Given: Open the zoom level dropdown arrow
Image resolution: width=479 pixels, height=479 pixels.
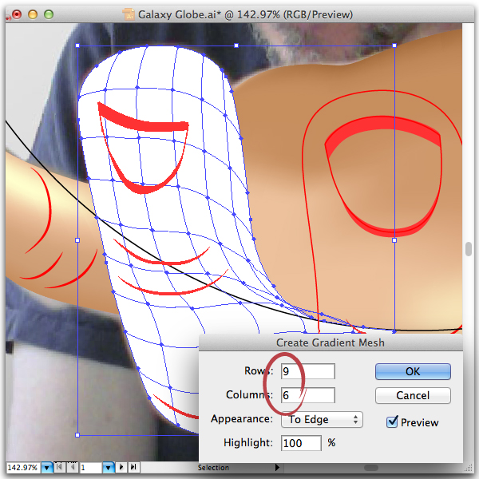Looking at the screenshot, I should [47, 467].
